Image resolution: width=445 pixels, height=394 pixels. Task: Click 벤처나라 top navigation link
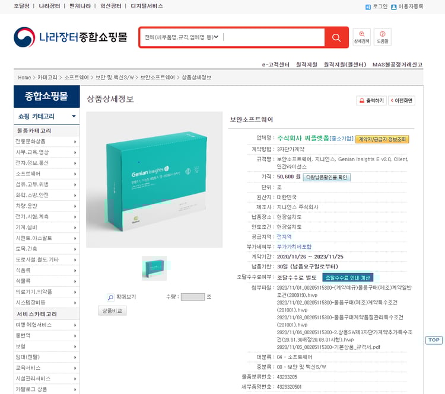80,6
